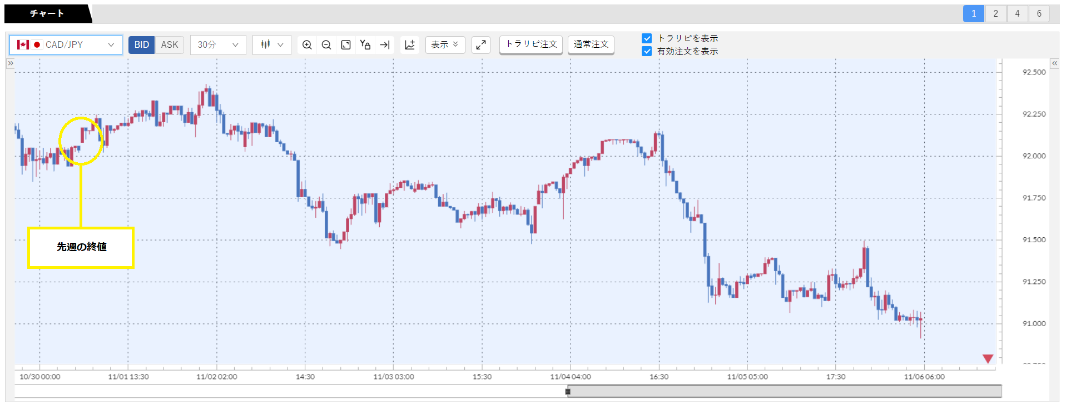Switch to 1-chart layout

pyautogui.click(x=974, y=14)
